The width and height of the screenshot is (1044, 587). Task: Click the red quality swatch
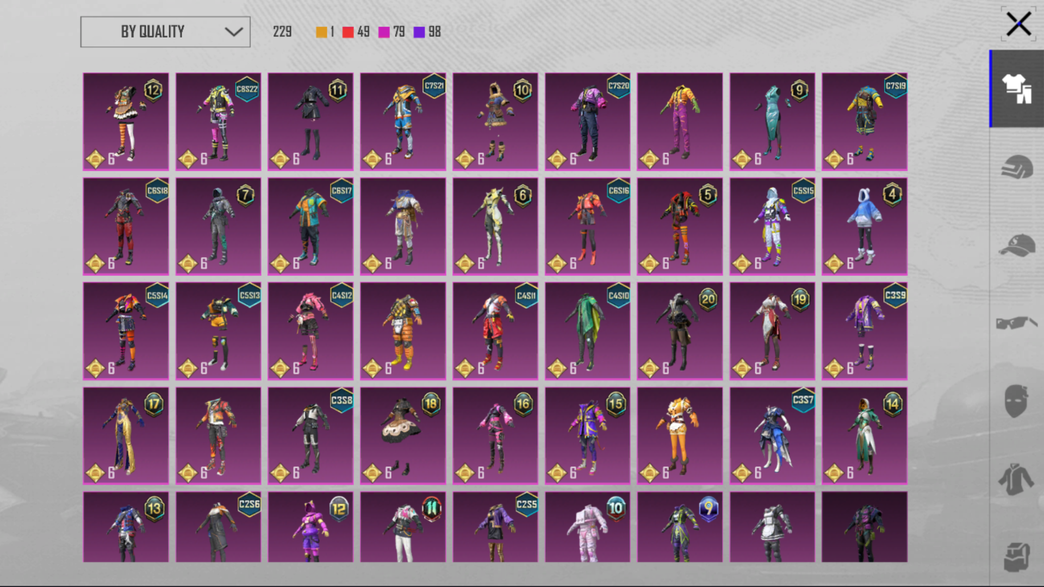(348, 32)
